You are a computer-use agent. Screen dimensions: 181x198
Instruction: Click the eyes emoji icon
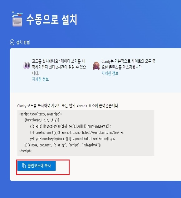(27, 65)
